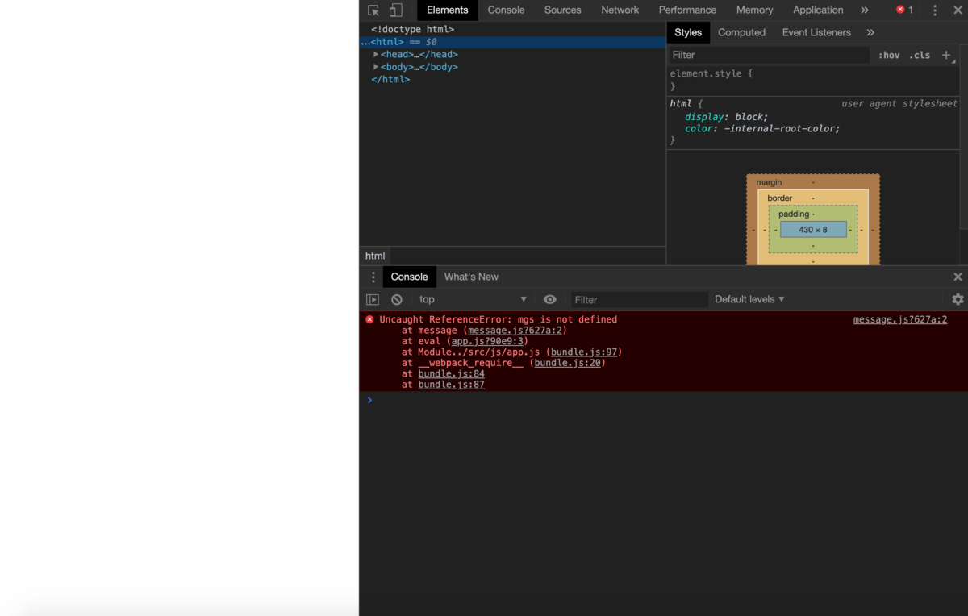Switch to the Network panel
The width and height of the screenshot is (968, 616).
click(x=620, y=10)
